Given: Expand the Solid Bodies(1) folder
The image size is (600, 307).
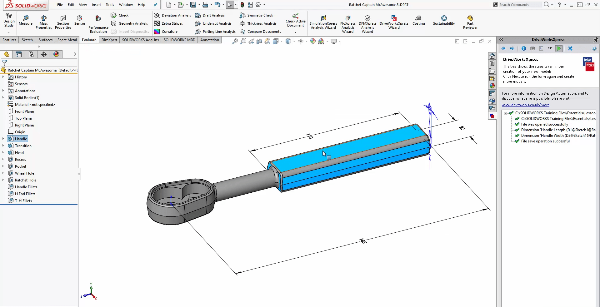Looking at the screenshot, I should coord(3,98).
